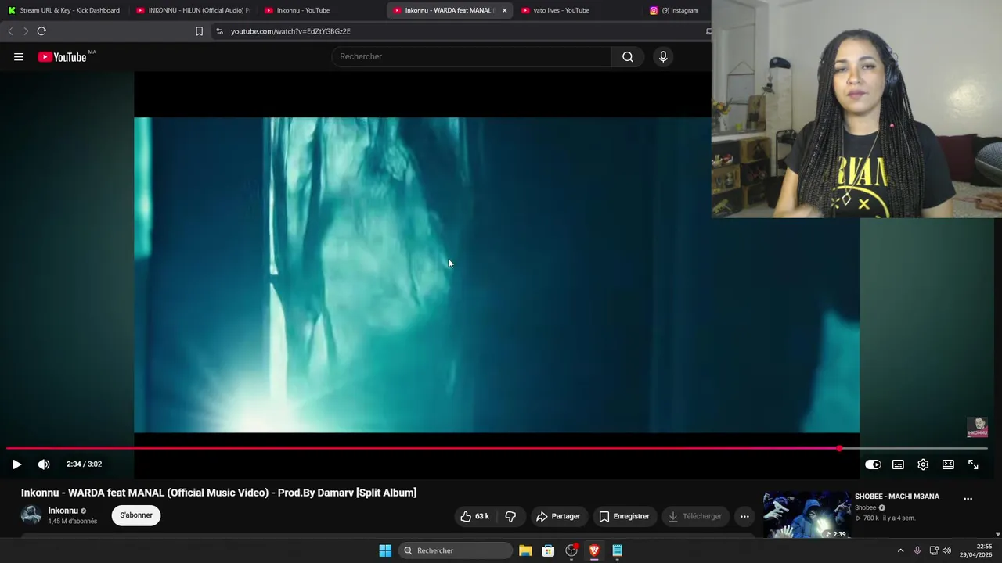Open Shobee channel name in sidebar
Image resolution: width=1002 pixels, height=563 pixels.
(865, 507)
